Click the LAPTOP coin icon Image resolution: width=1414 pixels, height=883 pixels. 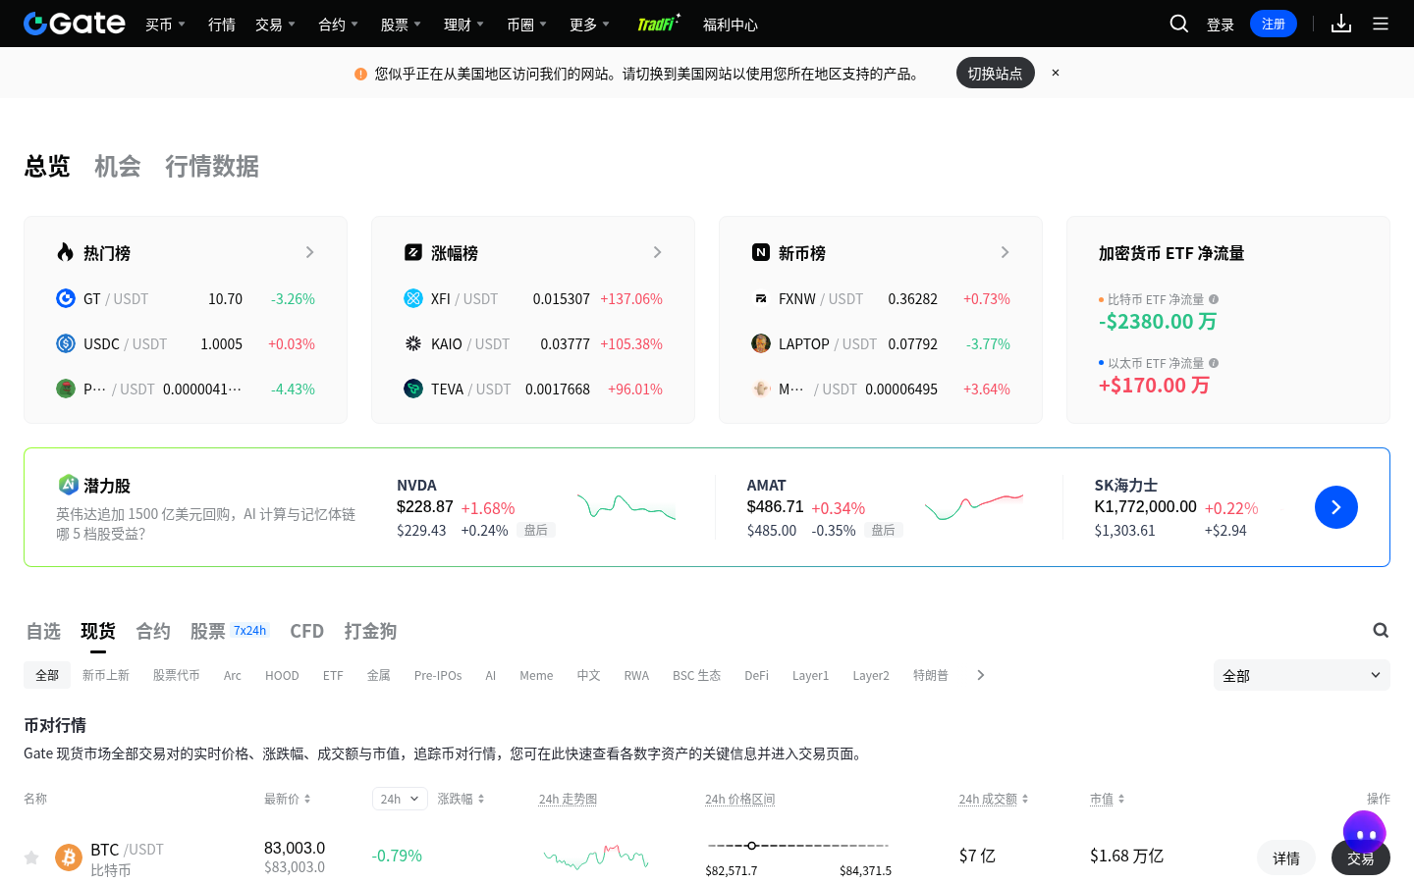pos(761,343)
